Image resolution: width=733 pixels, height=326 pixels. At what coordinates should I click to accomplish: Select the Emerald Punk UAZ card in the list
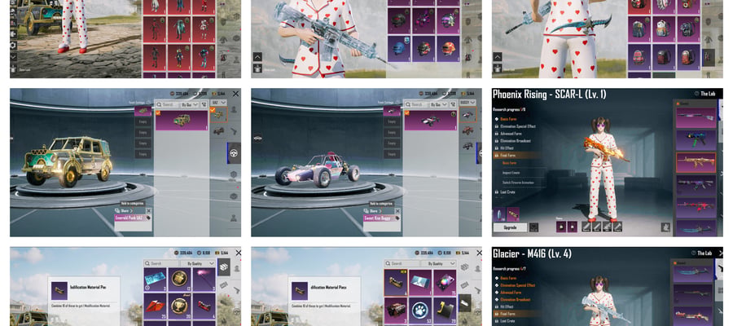point(182,120)
